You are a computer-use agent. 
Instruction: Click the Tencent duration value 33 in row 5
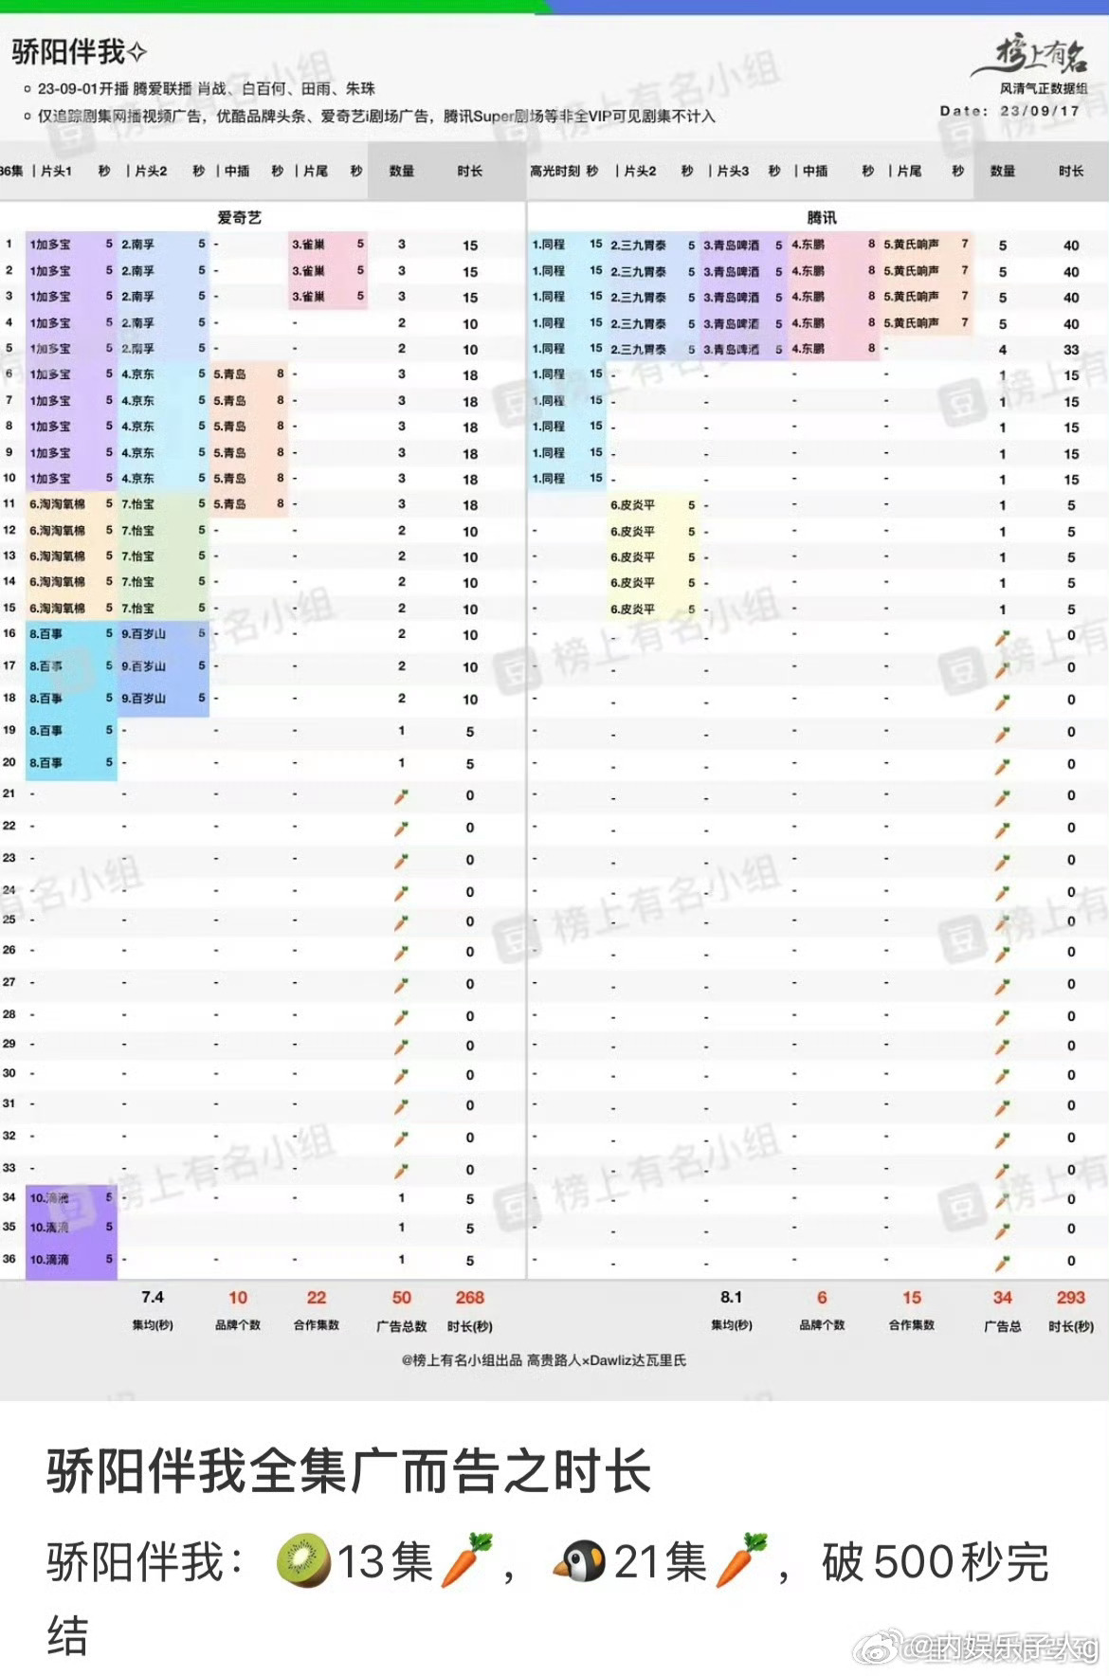point(1071,350)
